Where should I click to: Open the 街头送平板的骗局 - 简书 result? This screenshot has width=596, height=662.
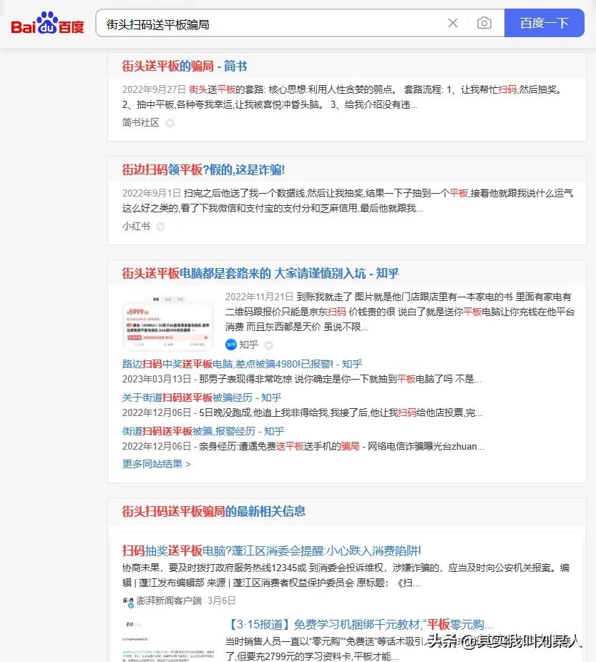(x=185, y=66)
